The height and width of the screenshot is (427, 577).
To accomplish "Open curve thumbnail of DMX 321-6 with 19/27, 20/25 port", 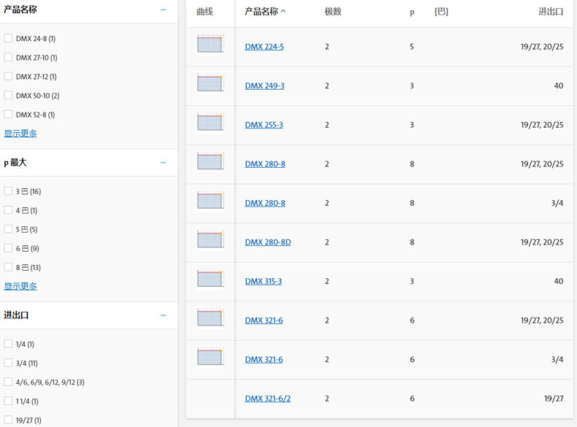I will [210, 318].
